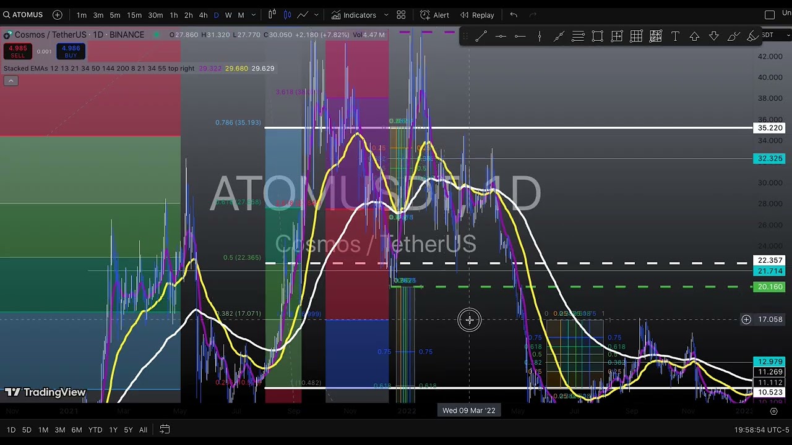This screenshot has width=792, height=445.
Task: Switch to the weekly W timeframe
Action: coord(228,15)
